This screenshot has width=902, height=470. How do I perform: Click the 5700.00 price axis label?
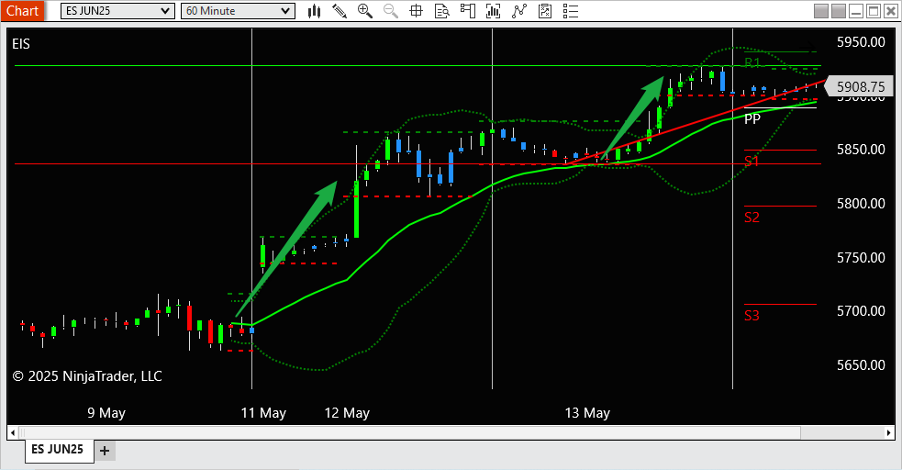(861, 311)
